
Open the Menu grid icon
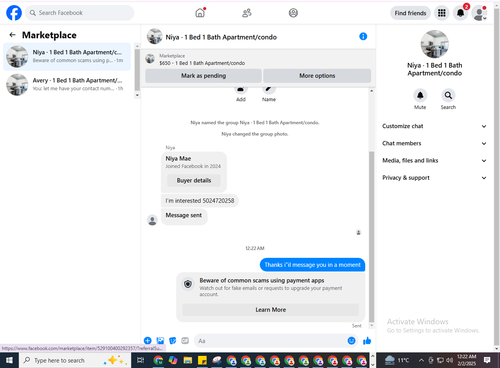tap(442, 13)
